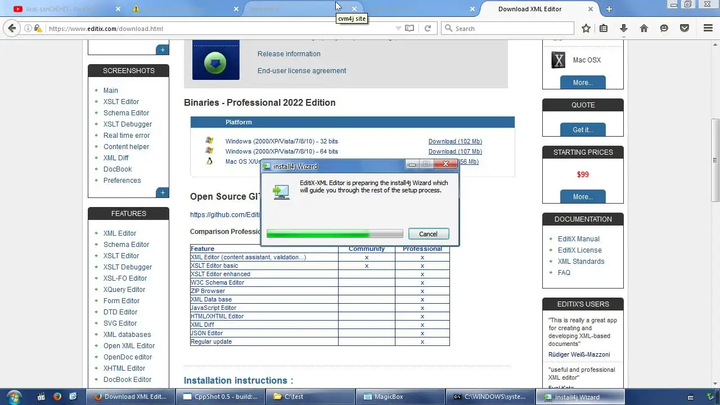Click the JSON Editor feature row text
This screenshot has height=405, width=720.
206,333
